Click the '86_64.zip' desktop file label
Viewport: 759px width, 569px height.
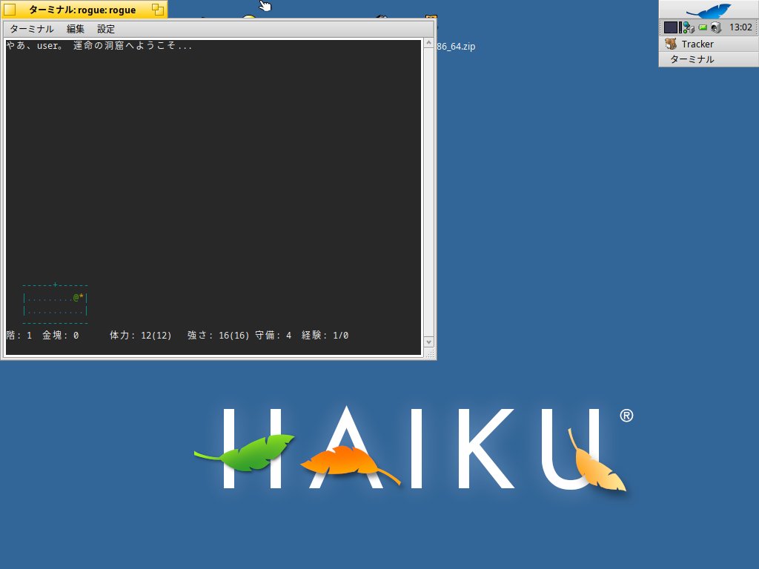[x=456, y=47]
